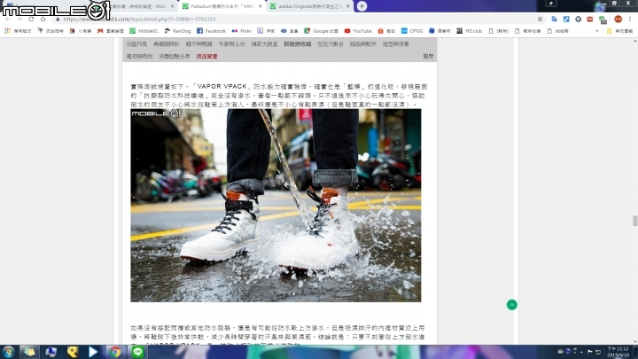Image resolution: width=638 pixels, height=359 pixels.
Task: Open the other bookmarks folder
Action: [x=620, y=31]
